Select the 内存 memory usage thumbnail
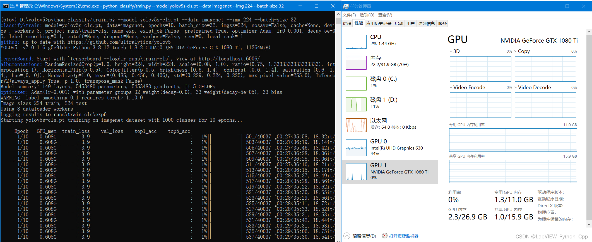Viewport: 592px width, 242px height. 356,63
